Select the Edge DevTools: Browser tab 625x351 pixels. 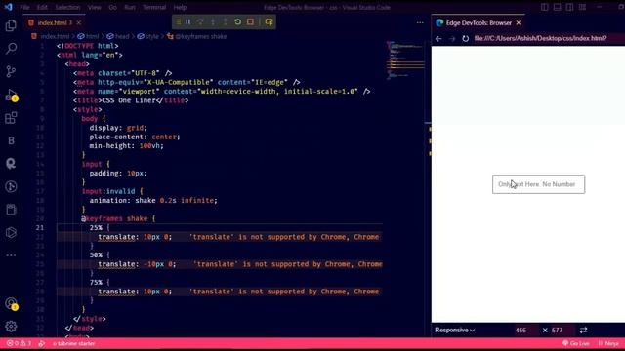(479, 22)
